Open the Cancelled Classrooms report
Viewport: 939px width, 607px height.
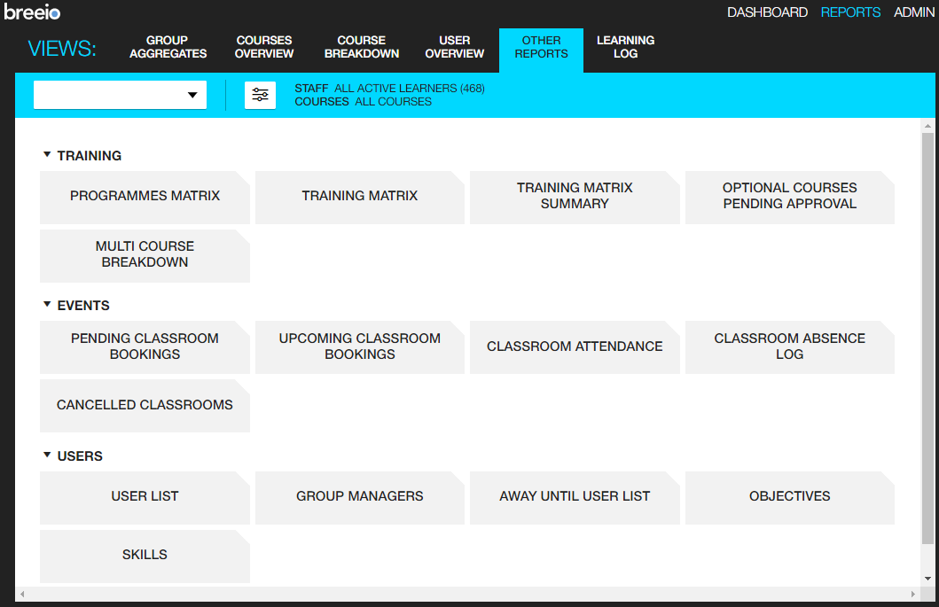145,406
